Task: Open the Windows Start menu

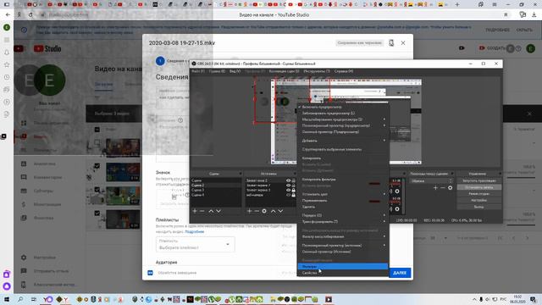Action: 7,299
